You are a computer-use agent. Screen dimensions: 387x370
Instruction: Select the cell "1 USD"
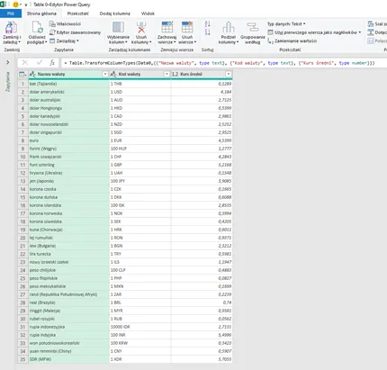140,92
